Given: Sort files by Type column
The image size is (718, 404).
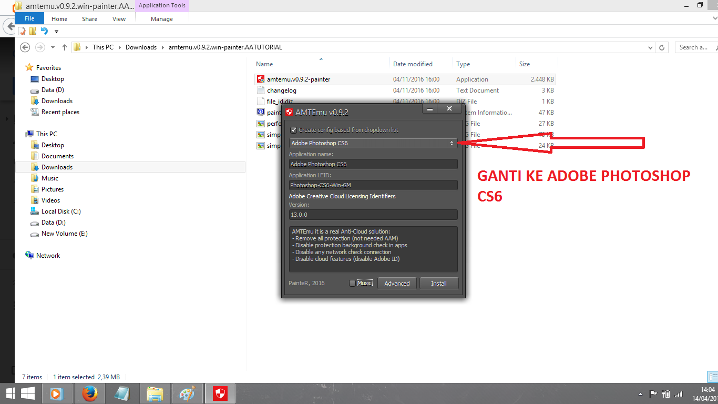Looking at the screenshot, I should pyautogui.click(x=463, y=64).
